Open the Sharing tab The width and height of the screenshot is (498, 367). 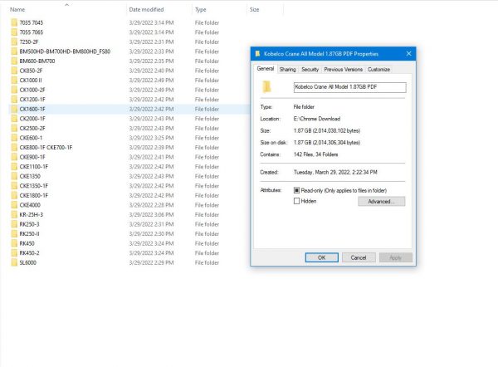(287, 69)
